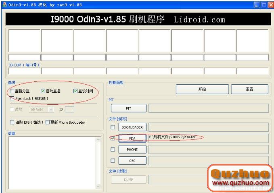
Task: Open the PIT file chooser button
Action: (129, 108)
